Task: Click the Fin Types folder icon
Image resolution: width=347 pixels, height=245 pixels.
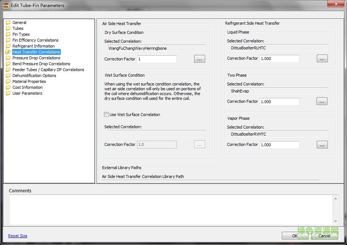Action: pos(8,34)
